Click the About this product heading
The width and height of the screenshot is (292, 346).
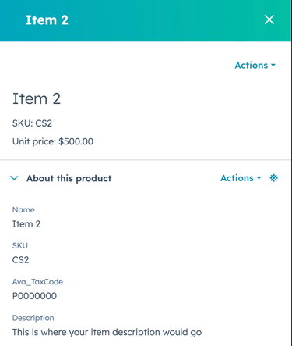[69, 178]
